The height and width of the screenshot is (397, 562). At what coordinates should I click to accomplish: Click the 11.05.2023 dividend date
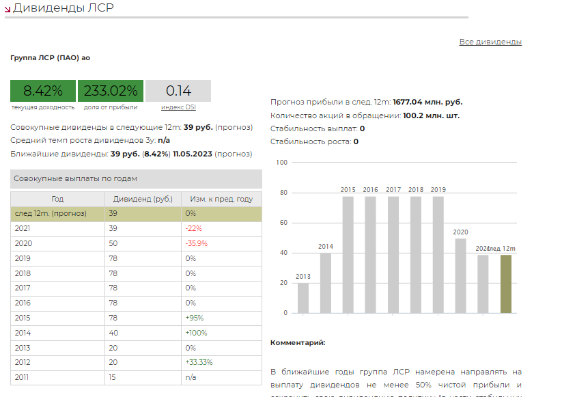193,154
